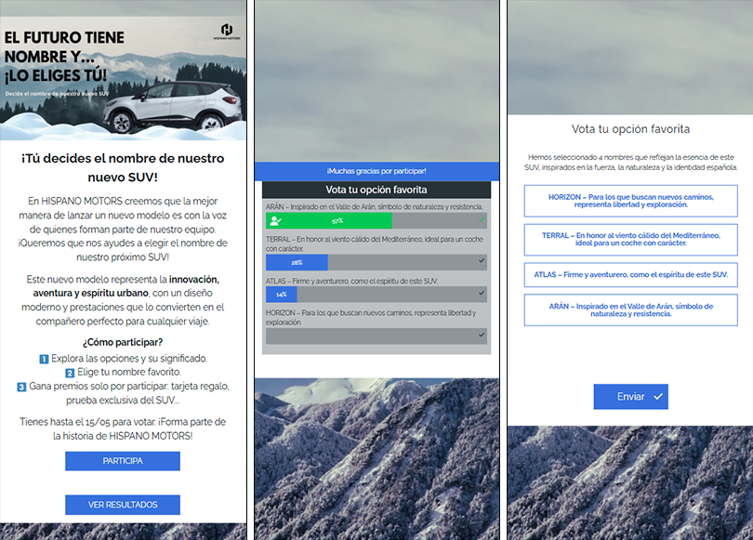
Task: Click the green 57% ARÁN result bar
Action: pos(329,221)
